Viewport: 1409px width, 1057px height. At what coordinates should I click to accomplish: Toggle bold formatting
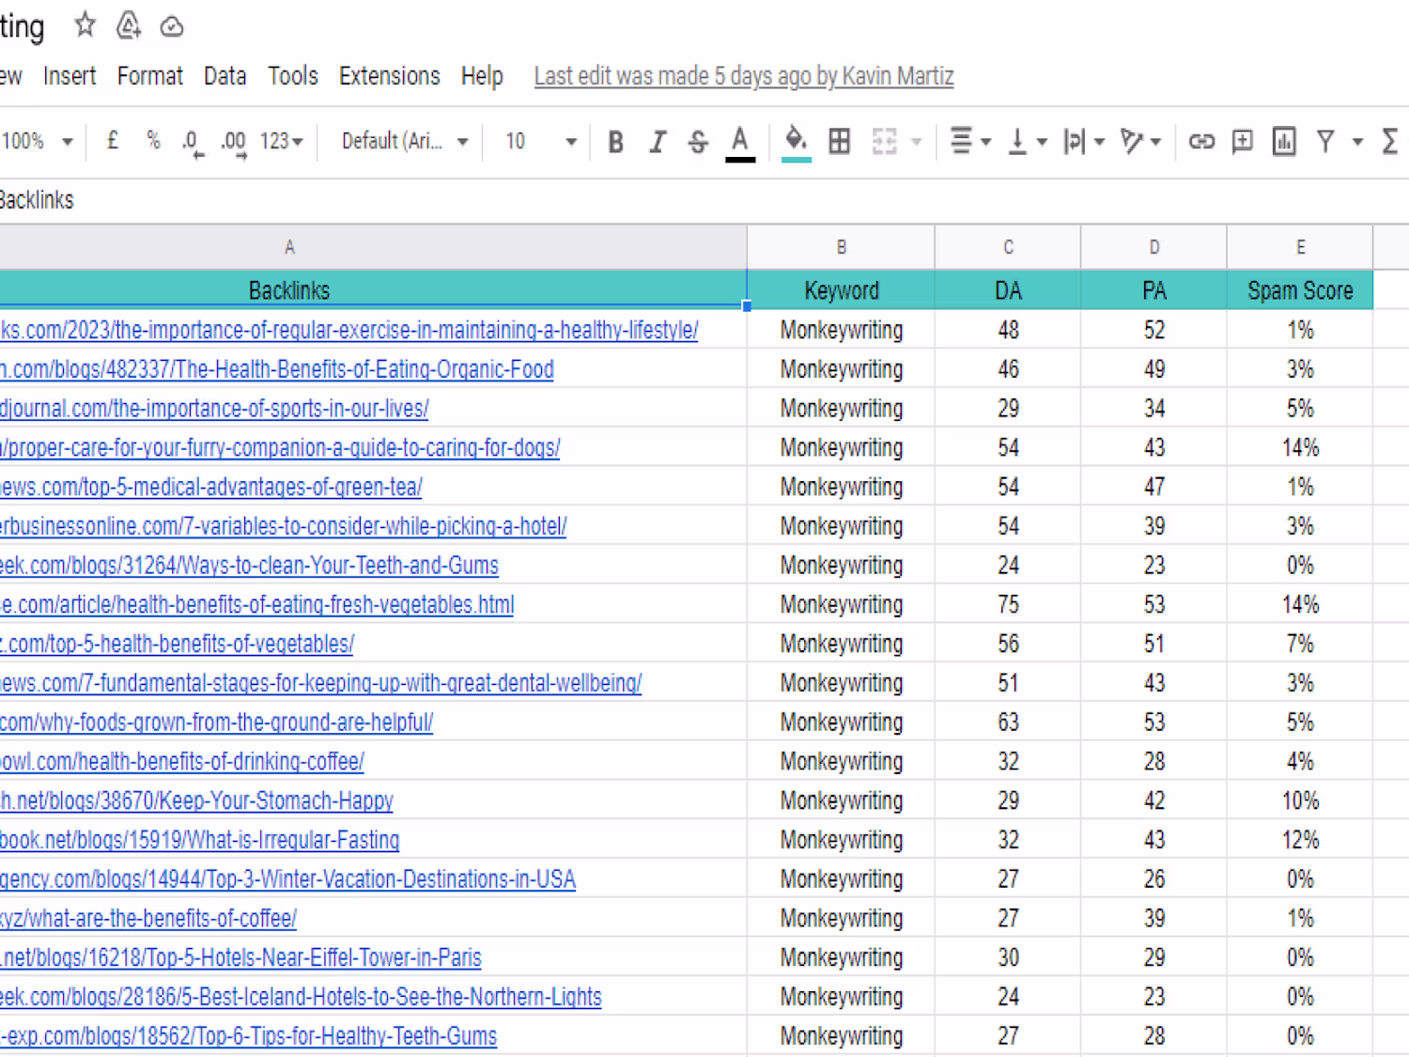tap(615, 142)
